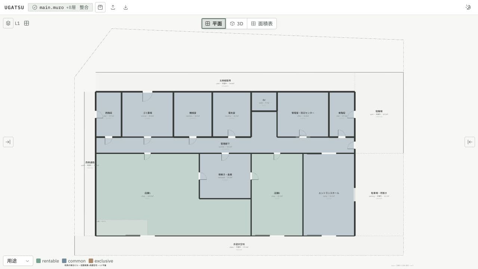Click the upload icon in header

point(113,7)
